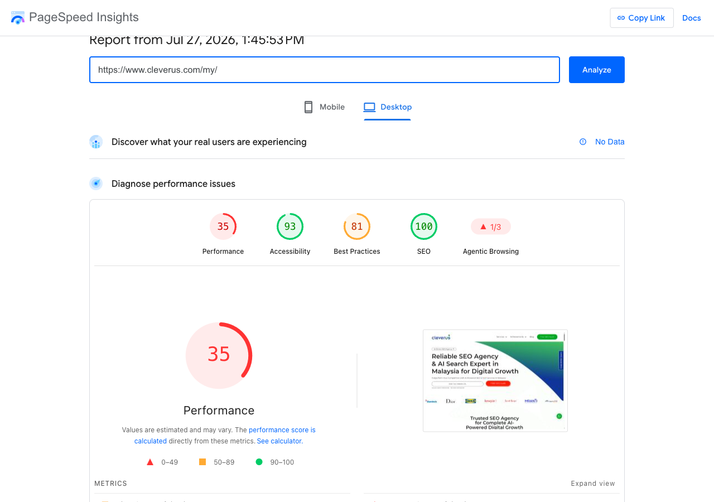Click the No Data link
This screenshot has height=502, width=714.
pos(610,142)
